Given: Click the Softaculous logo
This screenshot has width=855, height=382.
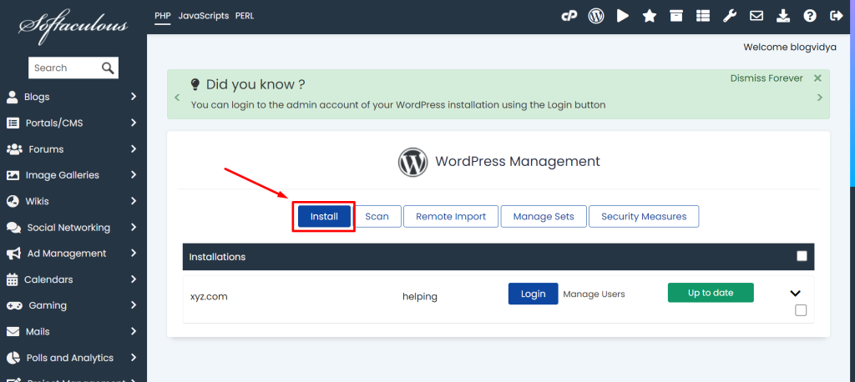Looking at the screenshot, I should pyautogui.click(x=73, y=25).
